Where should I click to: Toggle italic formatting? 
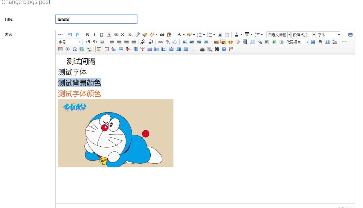pos(94,35)
